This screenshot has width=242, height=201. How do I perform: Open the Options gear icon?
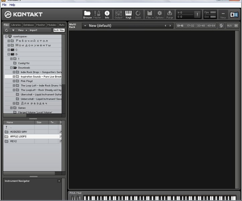coord(159,14)
